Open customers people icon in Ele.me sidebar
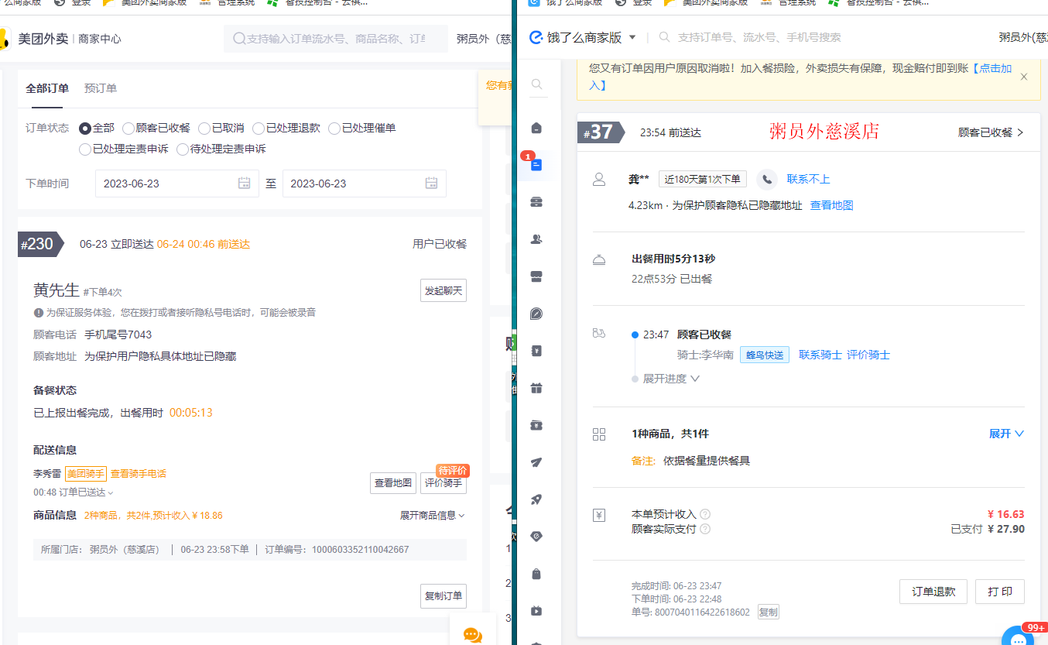This screenshot has height=645, width=1048. click(x=536, y=239)
